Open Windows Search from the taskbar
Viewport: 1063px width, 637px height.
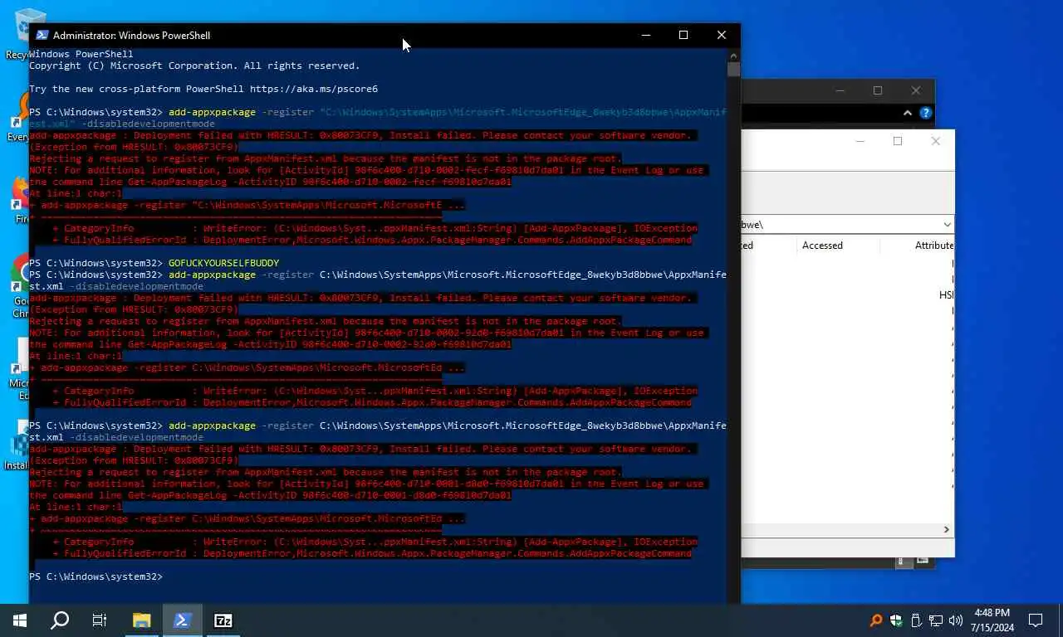[x=60, y=620]
